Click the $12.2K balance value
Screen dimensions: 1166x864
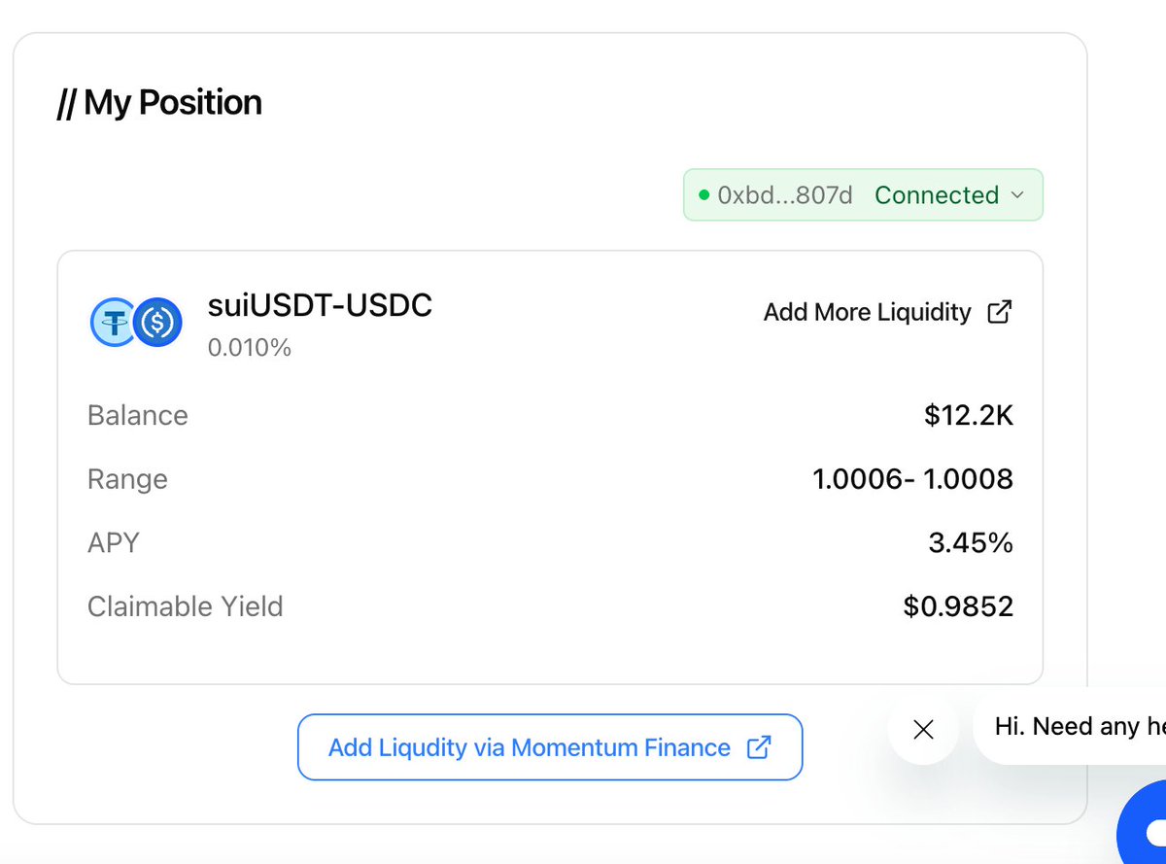click(x=968, y=415)
